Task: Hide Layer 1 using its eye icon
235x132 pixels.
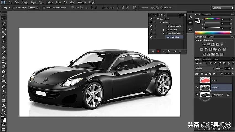Action: click(197, 88)
